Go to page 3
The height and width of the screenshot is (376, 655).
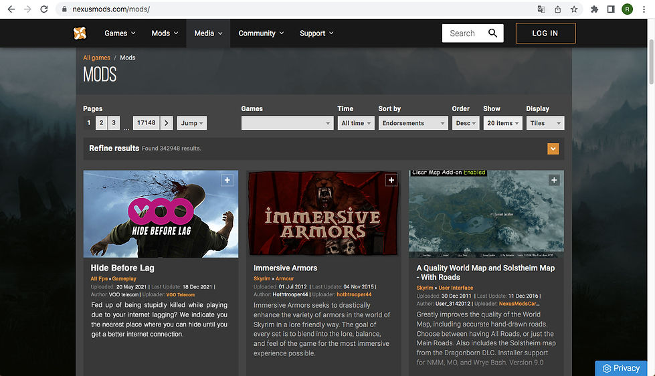114,123
